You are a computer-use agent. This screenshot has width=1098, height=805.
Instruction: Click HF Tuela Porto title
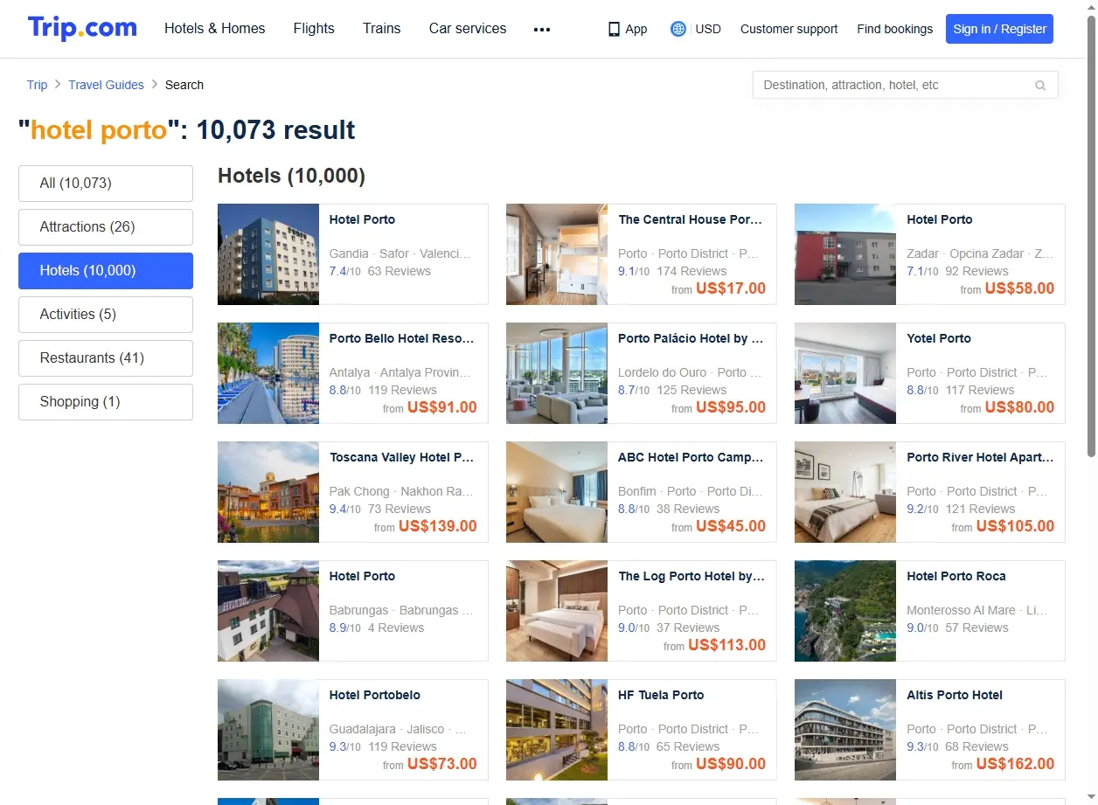[661, 695]
